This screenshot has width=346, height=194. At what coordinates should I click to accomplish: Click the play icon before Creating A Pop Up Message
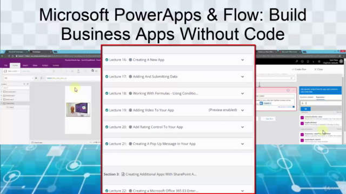(130, 144)
